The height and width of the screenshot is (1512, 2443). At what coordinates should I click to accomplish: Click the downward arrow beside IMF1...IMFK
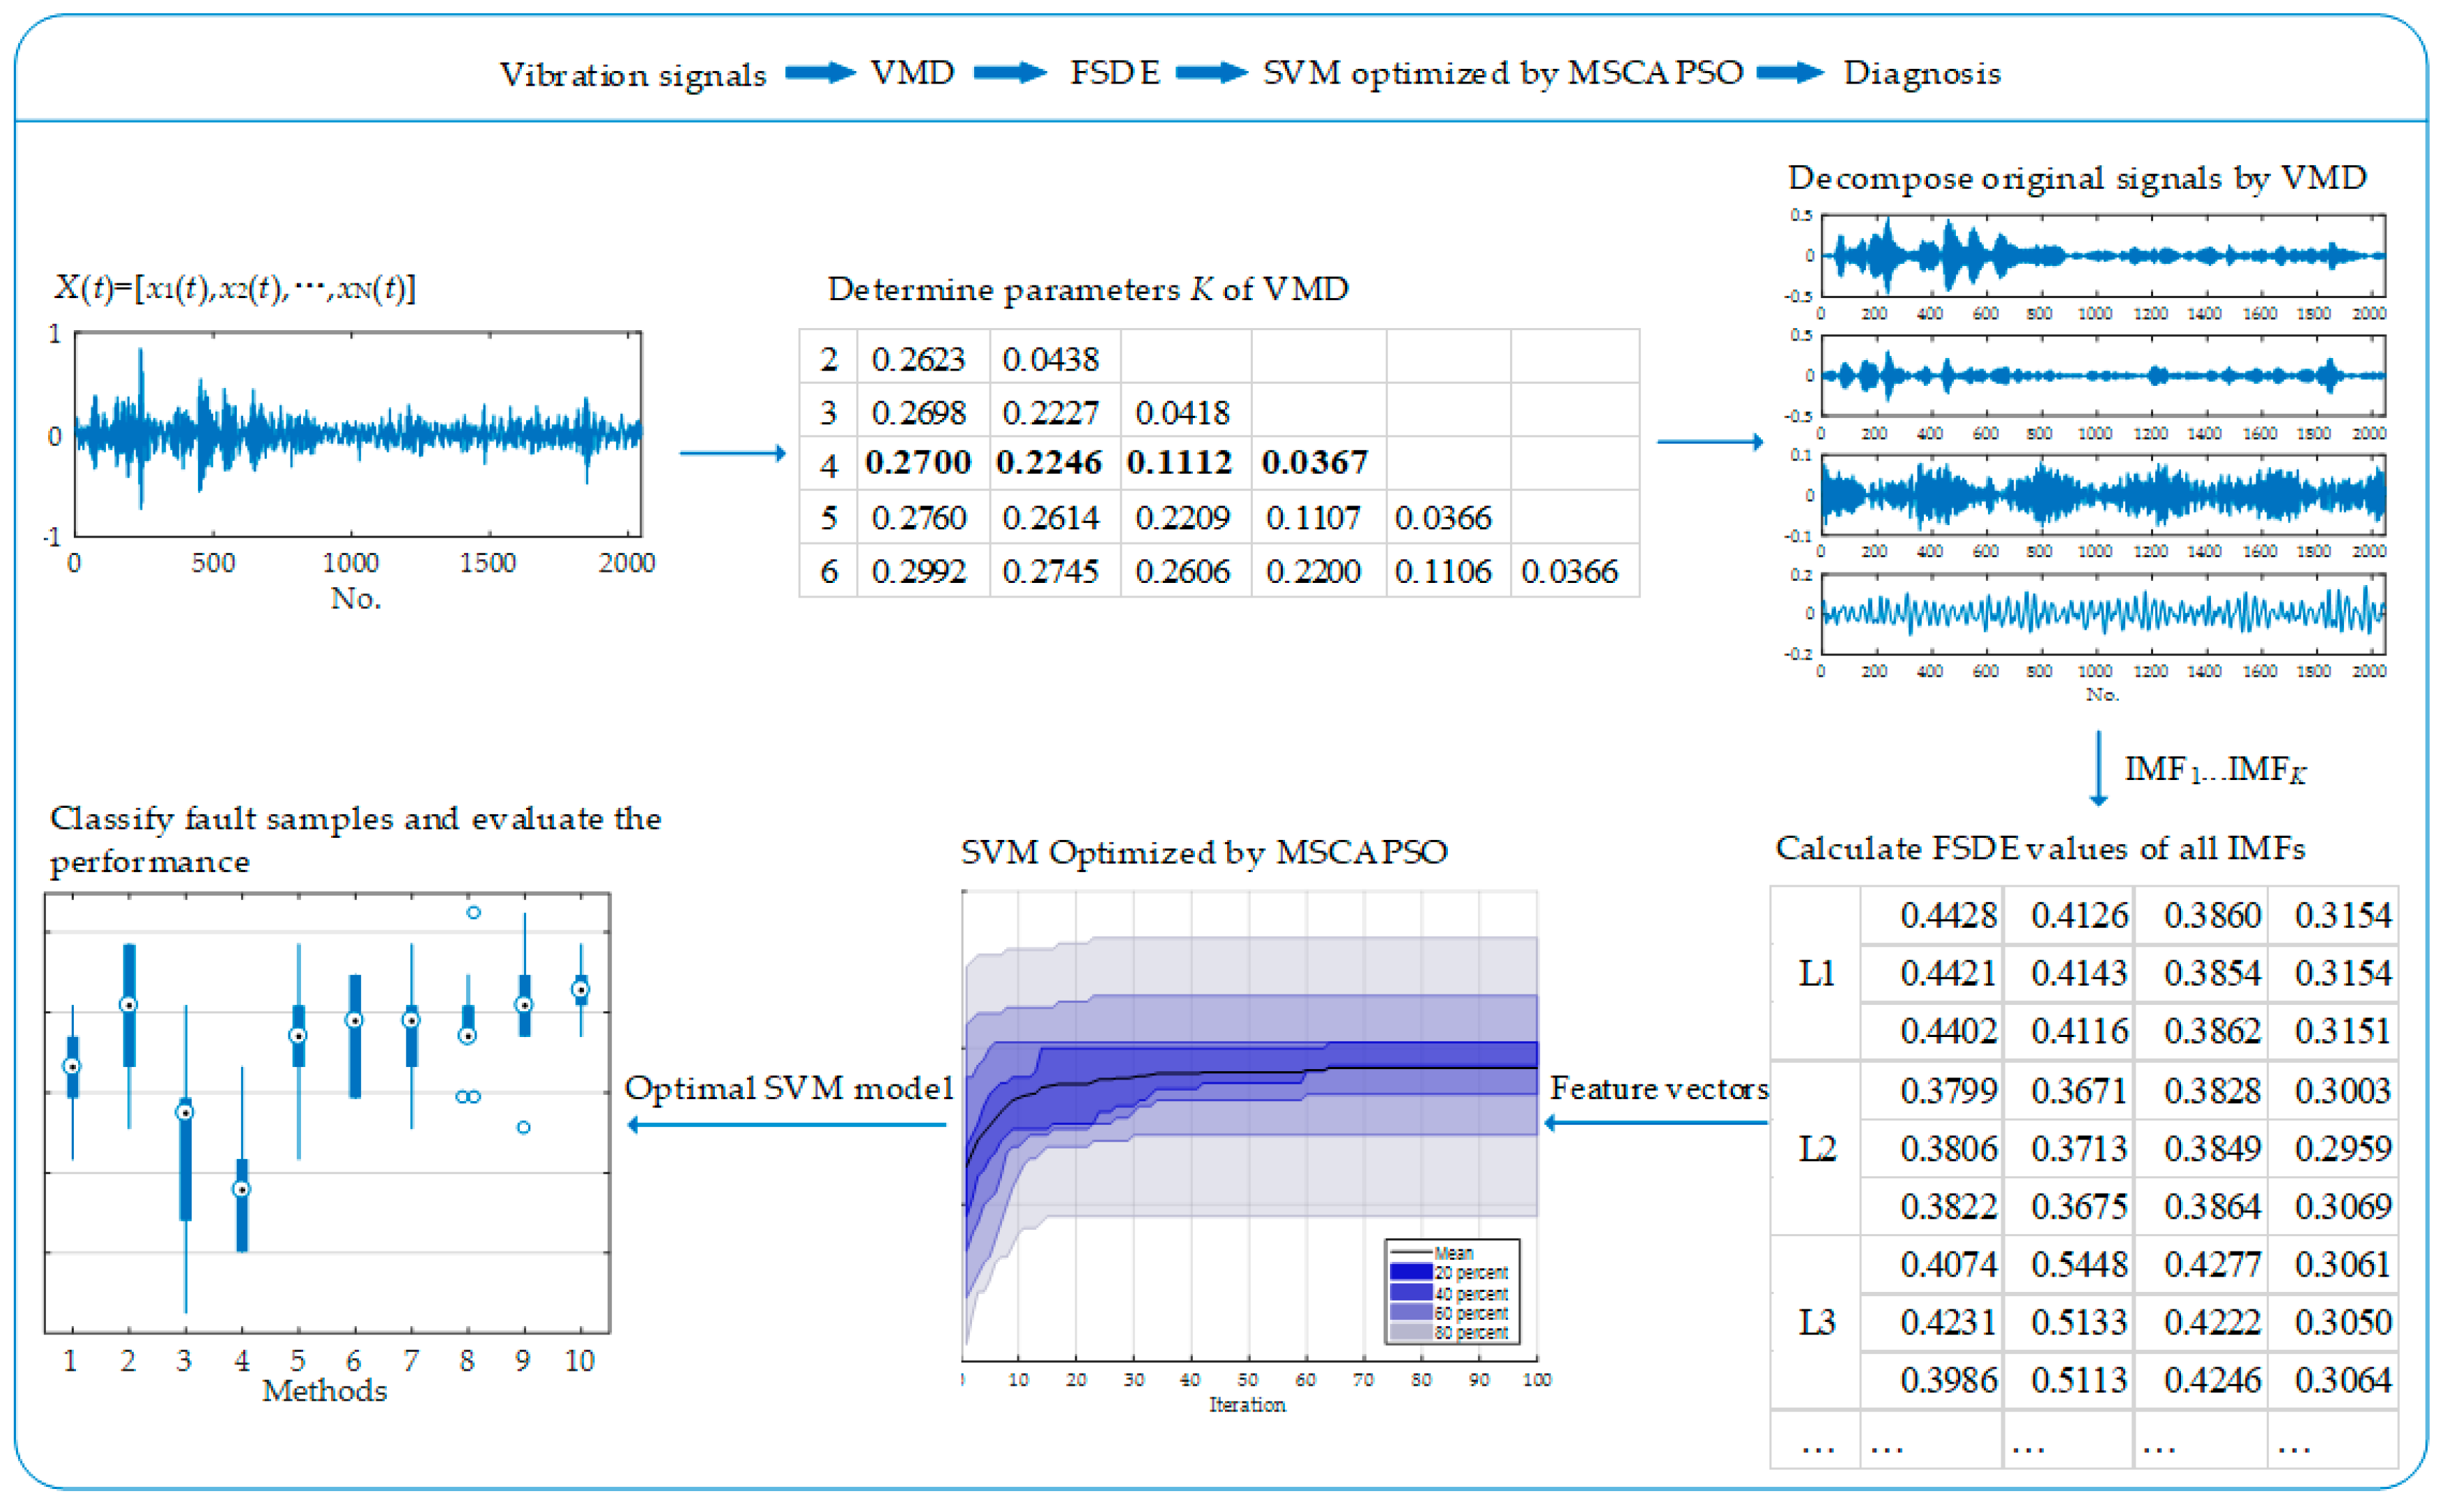click(2099, 768)
